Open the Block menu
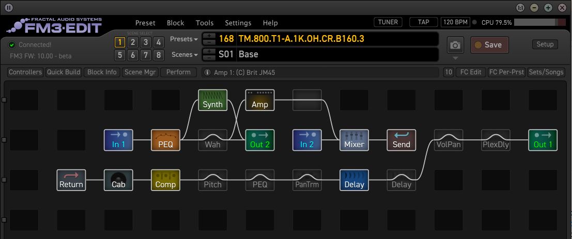Viewport: 572px width, 239px height. [x=175, y=23]
